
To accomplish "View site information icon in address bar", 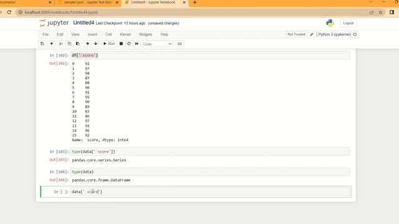I will pyautogui.click(x=21, y=12).
